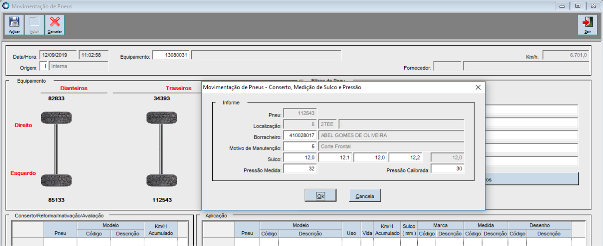Click the Origem code field

tap(44, 66)
